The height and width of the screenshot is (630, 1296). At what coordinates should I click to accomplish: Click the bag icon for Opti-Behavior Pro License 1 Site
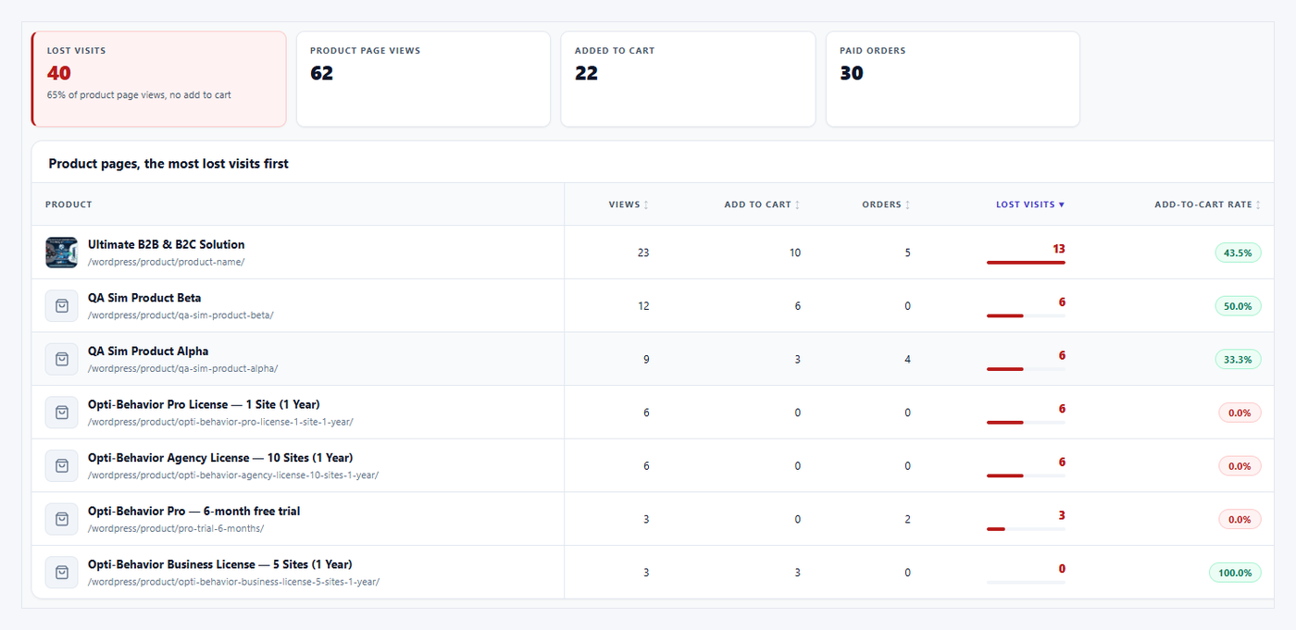coord(61,413)
